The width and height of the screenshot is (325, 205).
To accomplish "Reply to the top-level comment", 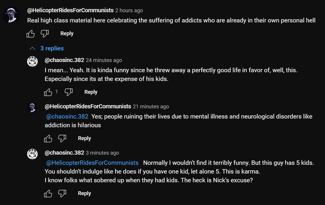I will (67, 33).
